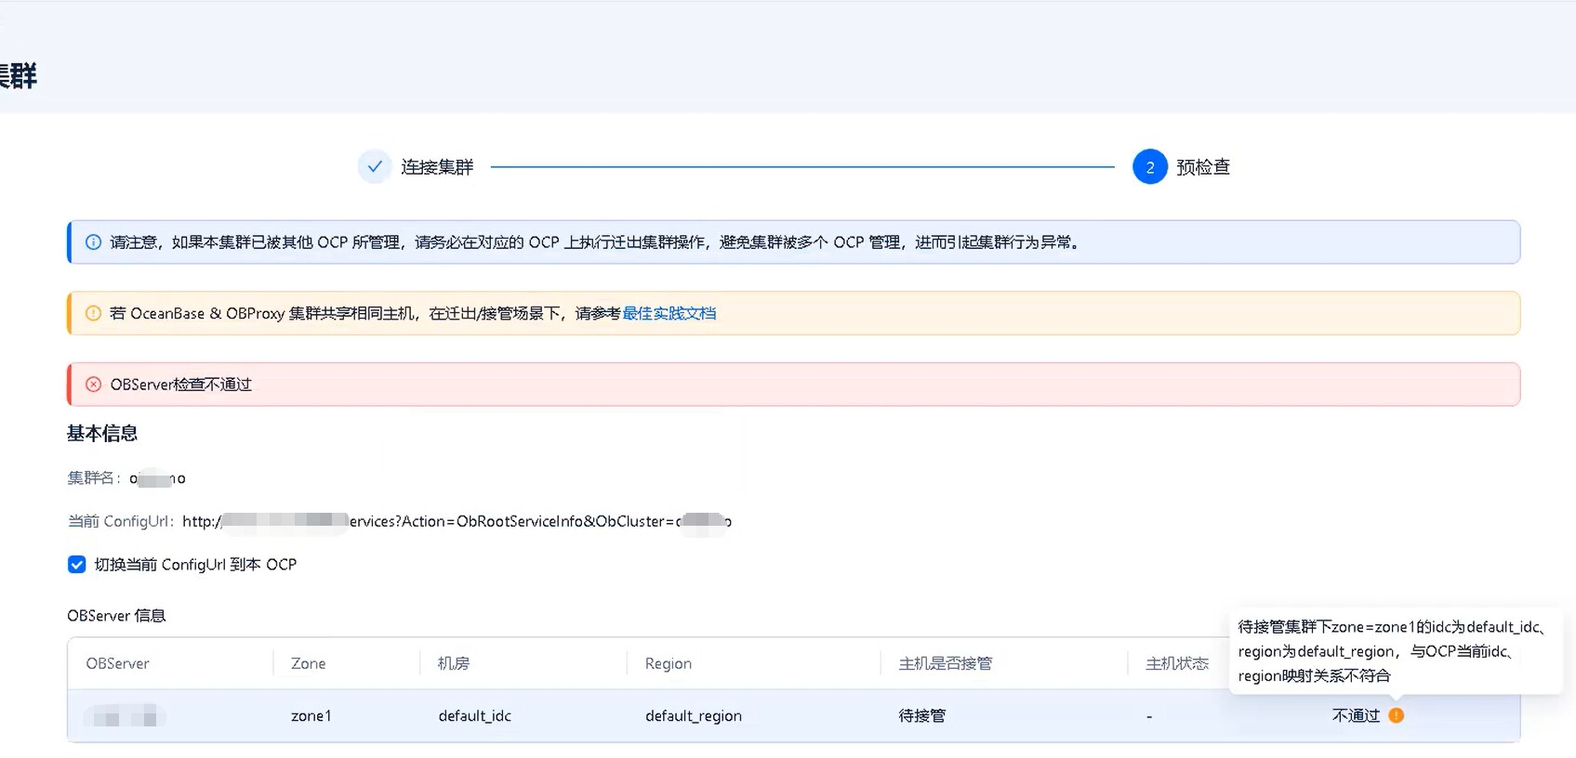Go to the 连接集群 step label

click(x=437, y=167)
